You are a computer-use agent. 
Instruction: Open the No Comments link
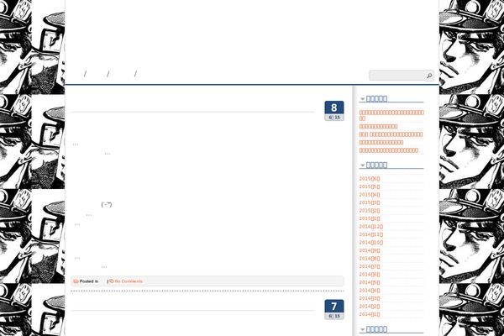point(129,281)
